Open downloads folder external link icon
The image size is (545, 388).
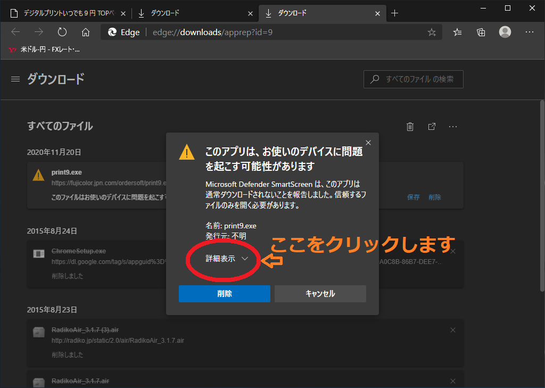[x=432, y=127]
